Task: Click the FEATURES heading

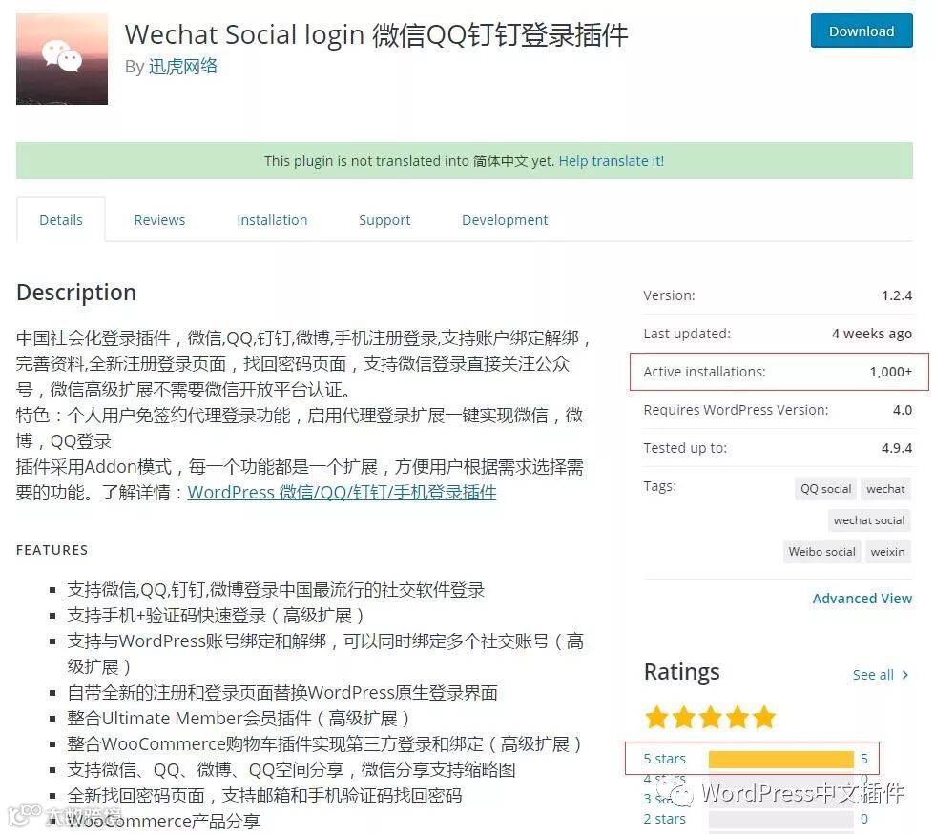Action: pyautogui.click(x=52, y=550)
